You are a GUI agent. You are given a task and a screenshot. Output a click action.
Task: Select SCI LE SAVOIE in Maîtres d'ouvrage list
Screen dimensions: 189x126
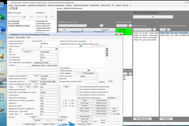pyautogui.click(x=14, y=23)
